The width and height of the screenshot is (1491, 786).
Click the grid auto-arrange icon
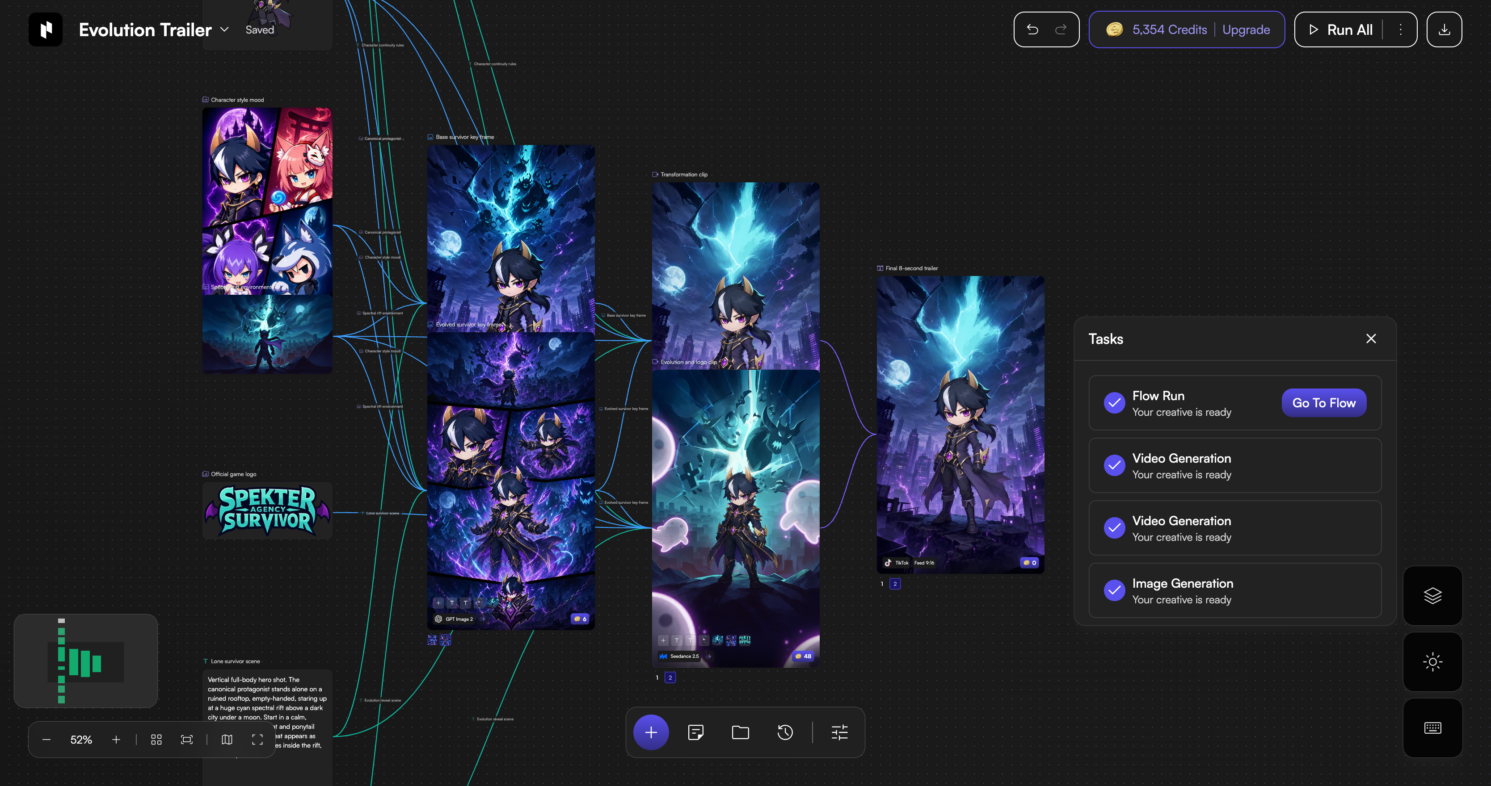click(x=156, y=740)
